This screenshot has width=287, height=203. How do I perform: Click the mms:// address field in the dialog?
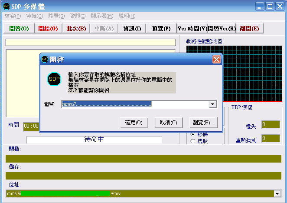135,104
